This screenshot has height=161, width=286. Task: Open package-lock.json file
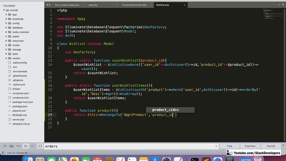click(23, 102)
